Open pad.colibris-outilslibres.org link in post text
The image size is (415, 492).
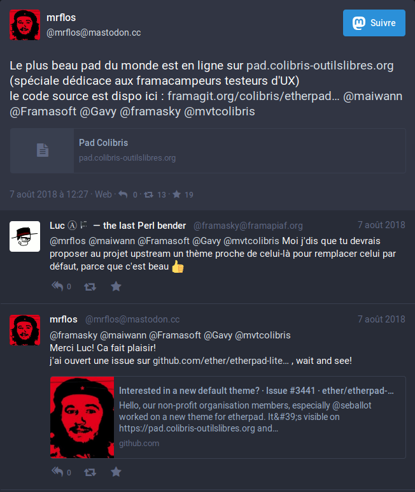[x=320, y=66]
